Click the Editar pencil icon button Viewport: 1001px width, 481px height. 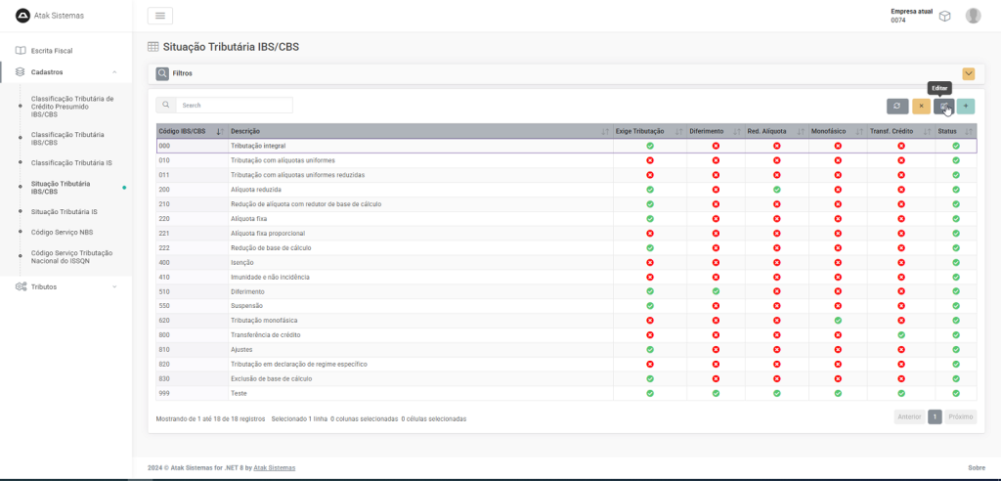pos(943,106)
